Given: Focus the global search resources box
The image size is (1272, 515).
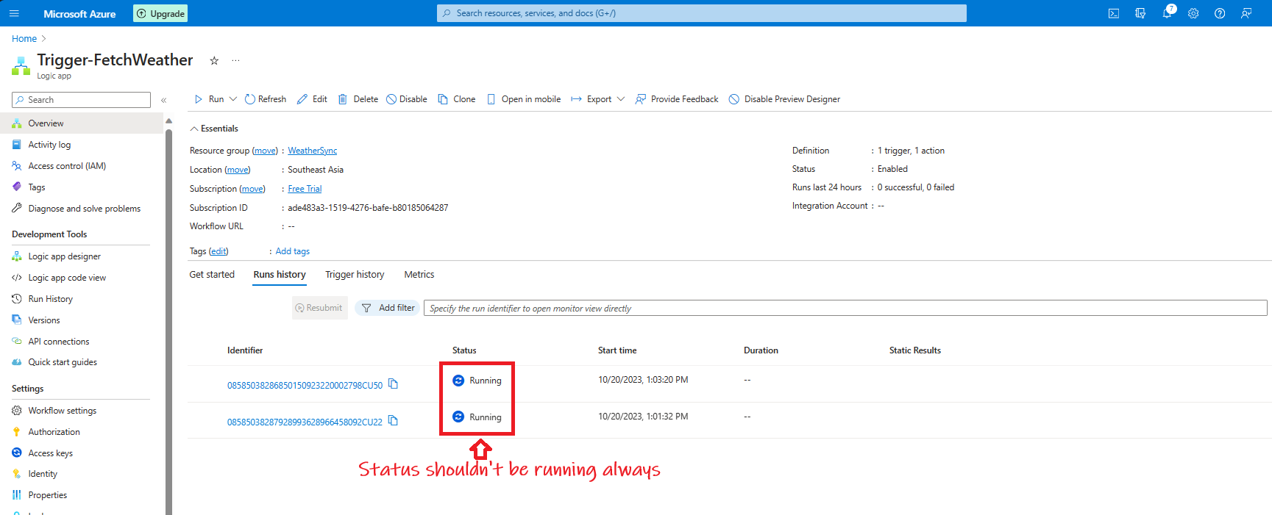Looking at the screenshot, I should (x=702, y=13).
